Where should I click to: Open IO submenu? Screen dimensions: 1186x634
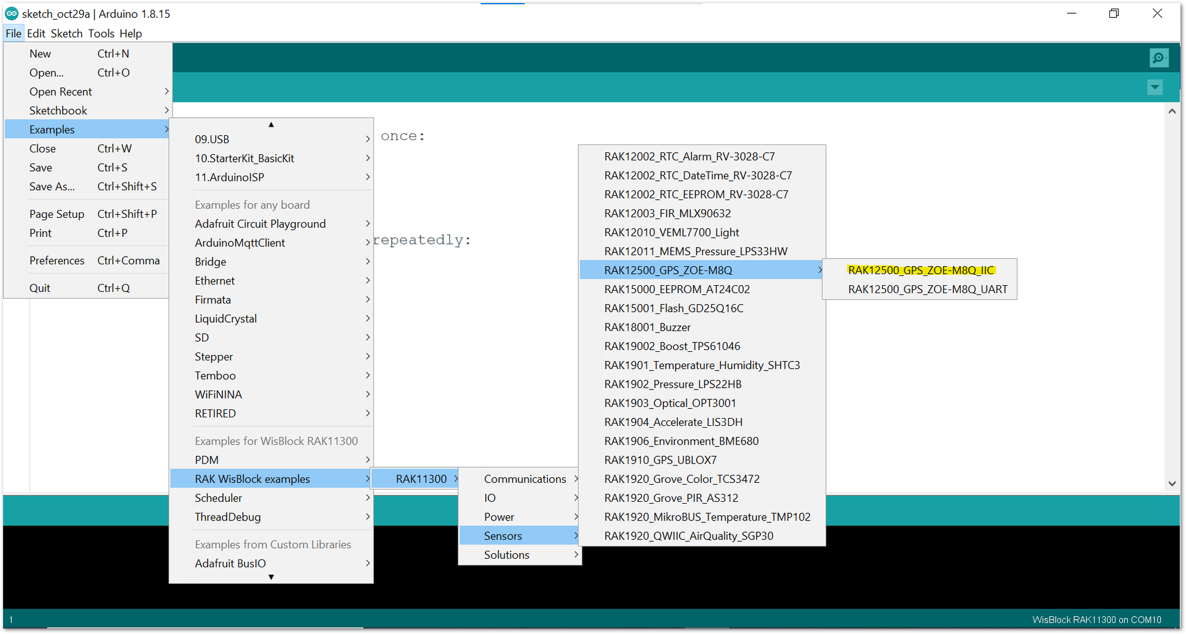(520, 498)
